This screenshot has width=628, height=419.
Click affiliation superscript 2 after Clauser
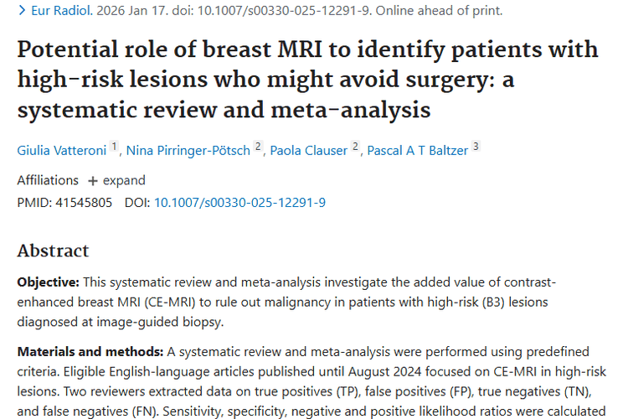pos(356,147)
